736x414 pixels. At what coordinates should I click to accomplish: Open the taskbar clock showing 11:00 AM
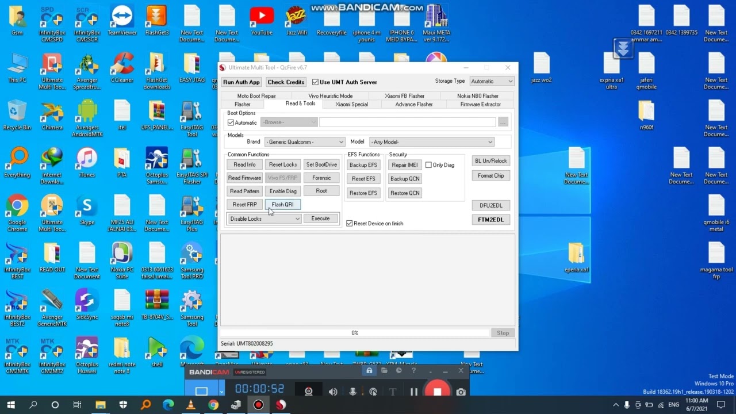[x=696, y=405]
